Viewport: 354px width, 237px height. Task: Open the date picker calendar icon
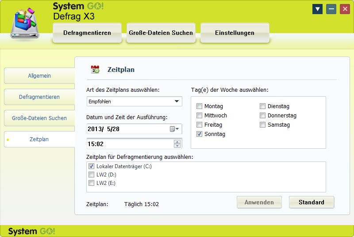tap(174, 129)
